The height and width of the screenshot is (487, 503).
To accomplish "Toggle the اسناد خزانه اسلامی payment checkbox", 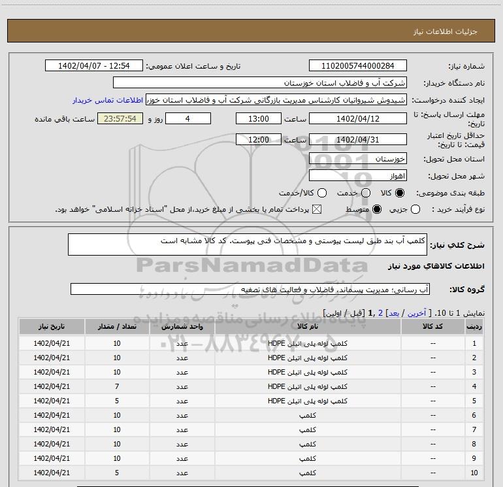I will click(x=317, y=209).
